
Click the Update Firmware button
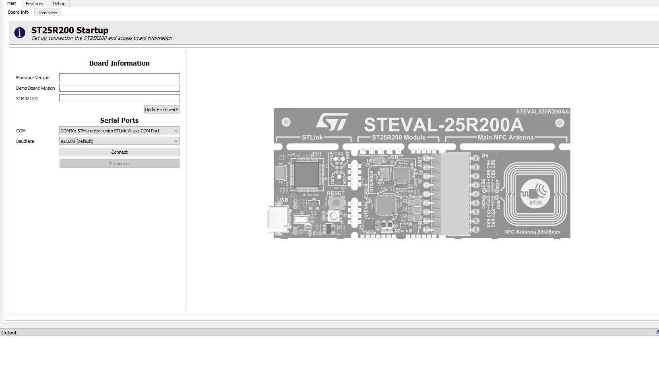point(161,109)
